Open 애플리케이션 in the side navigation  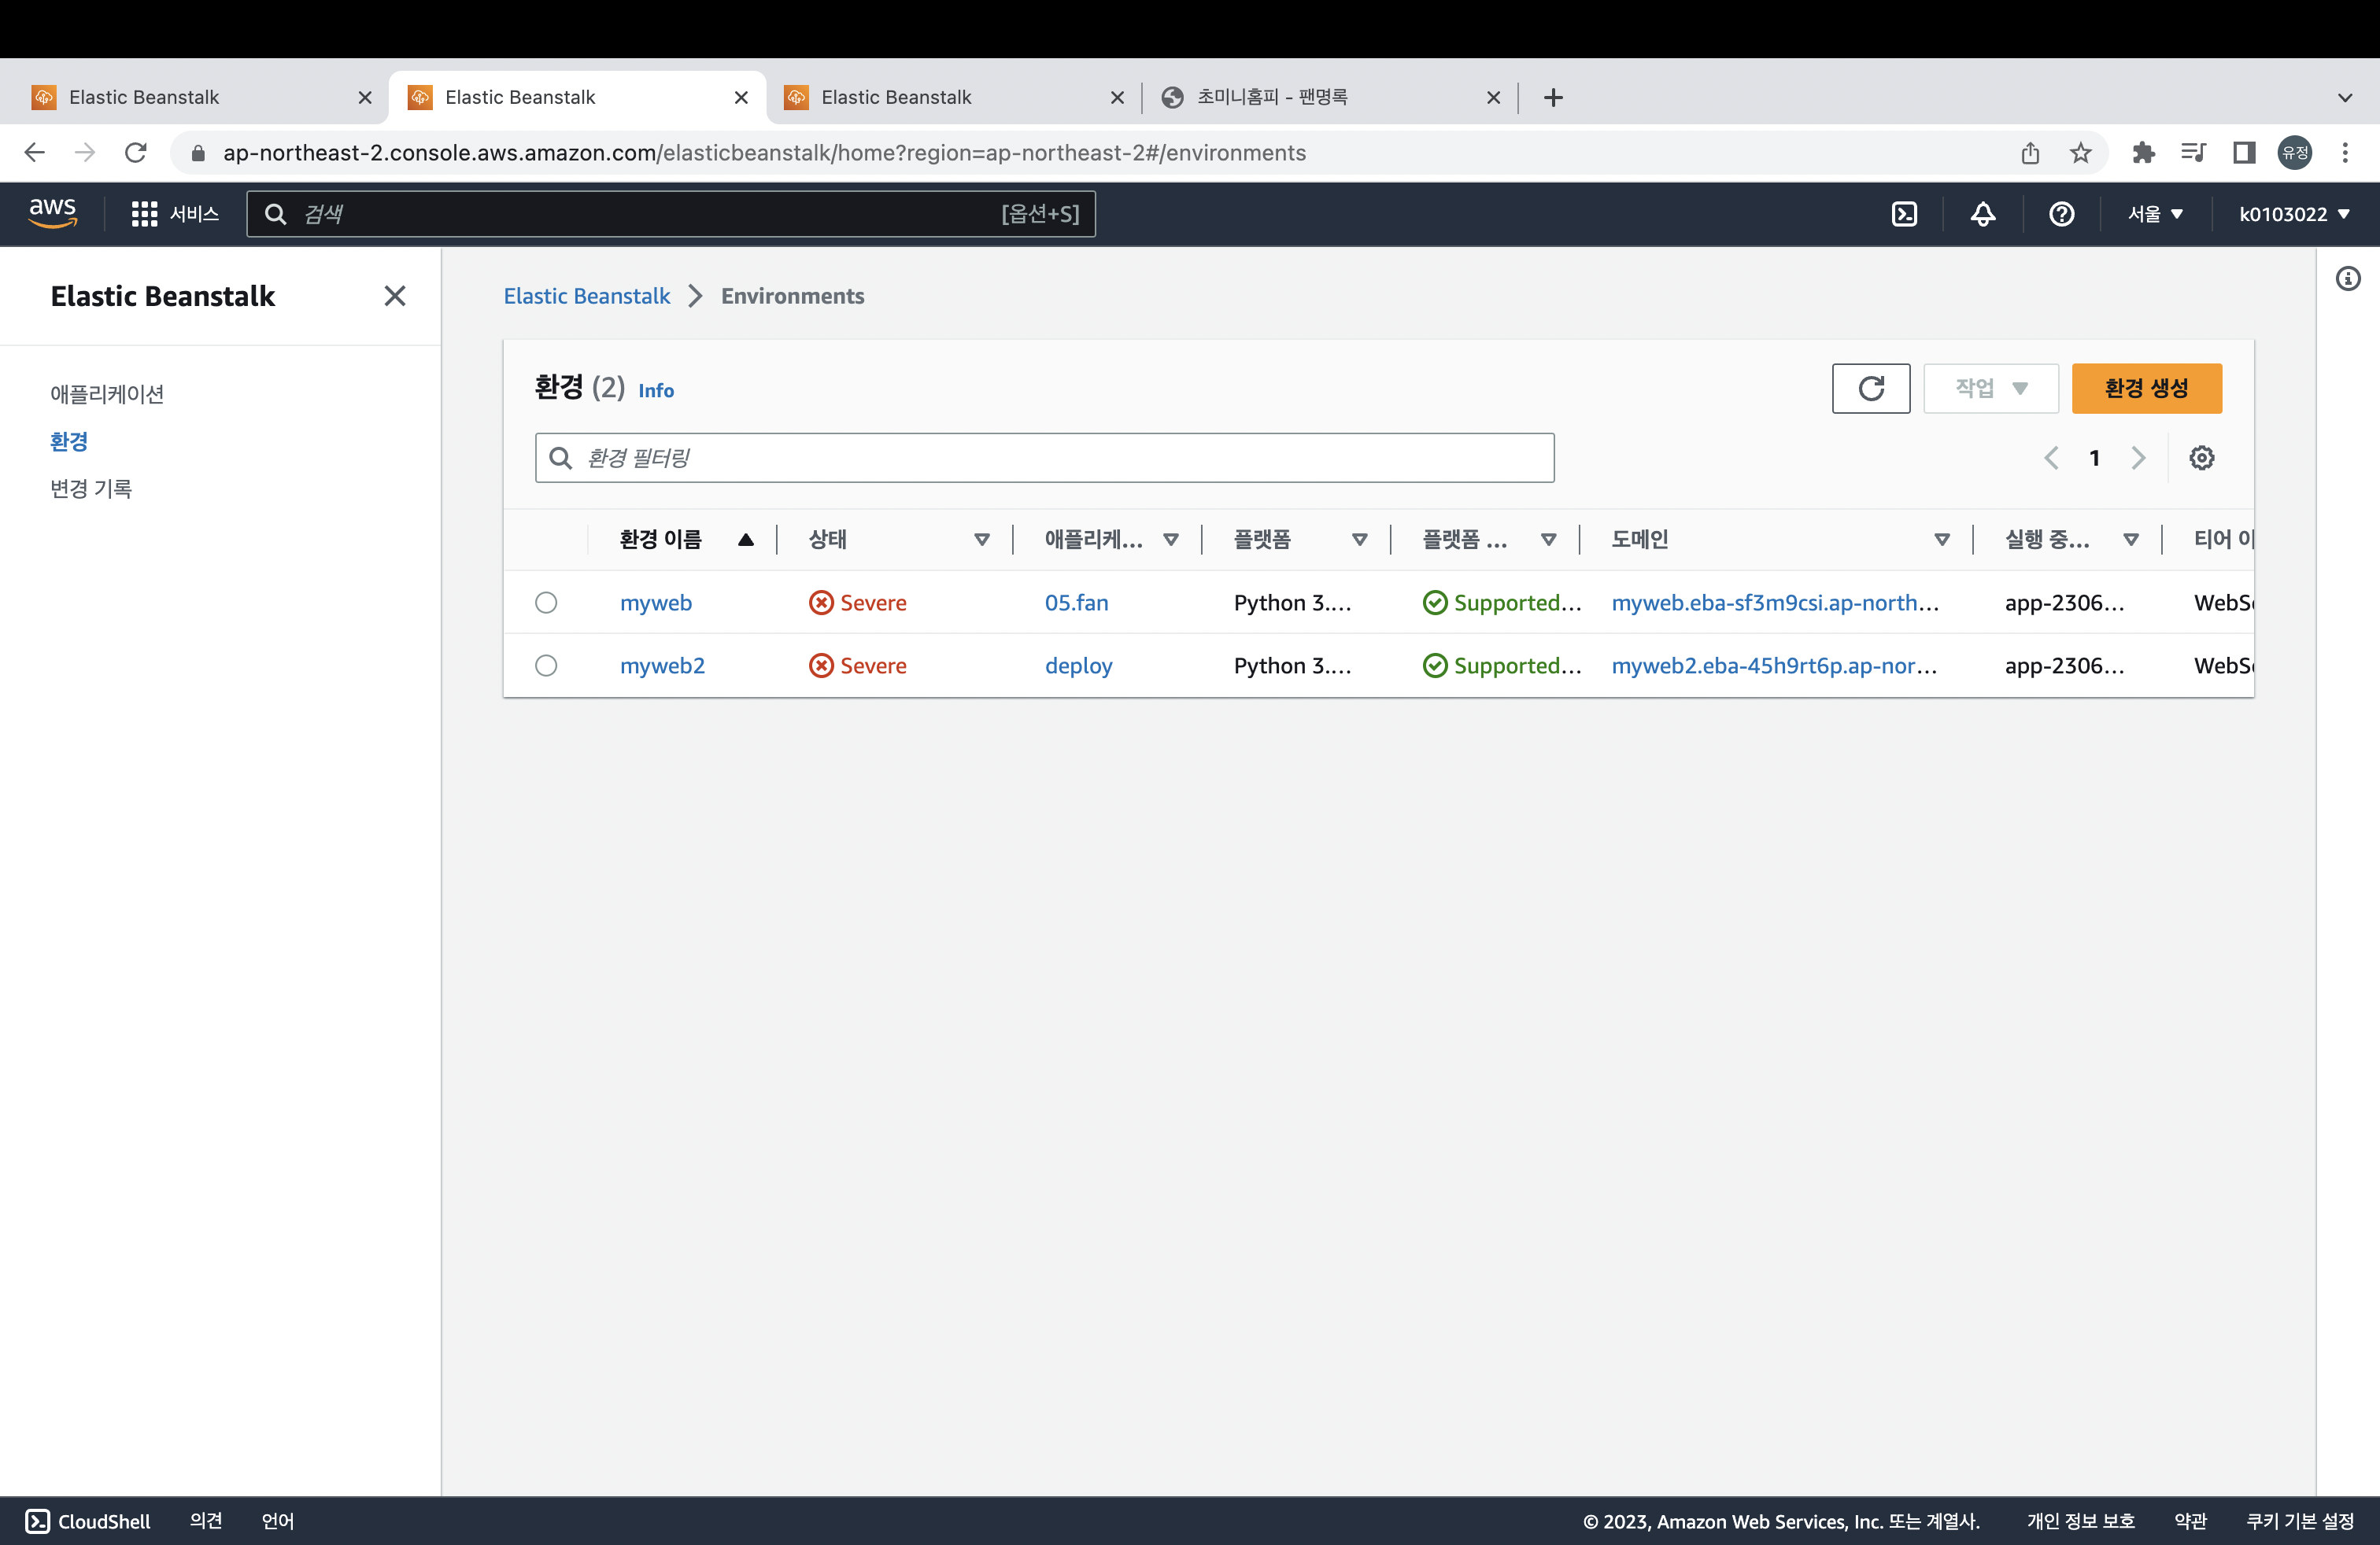pyautogui.click(x=107, y=394)
